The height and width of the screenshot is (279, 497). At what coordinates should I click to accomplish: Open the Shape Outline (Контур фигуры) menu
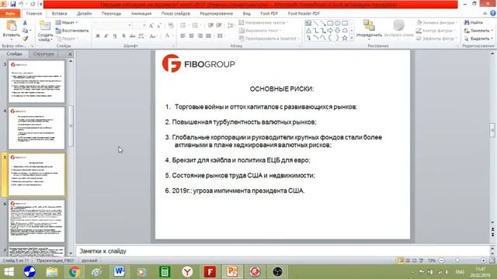click(x=436, y=31)
